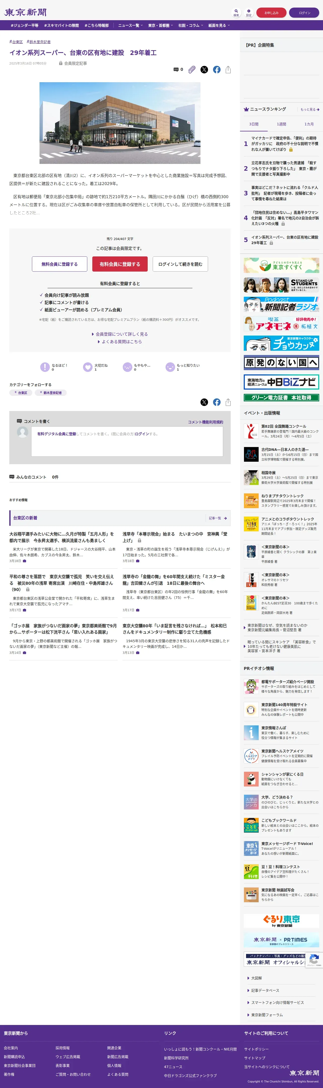
Task: Click the user avatar in comment box
Action: 23,432
